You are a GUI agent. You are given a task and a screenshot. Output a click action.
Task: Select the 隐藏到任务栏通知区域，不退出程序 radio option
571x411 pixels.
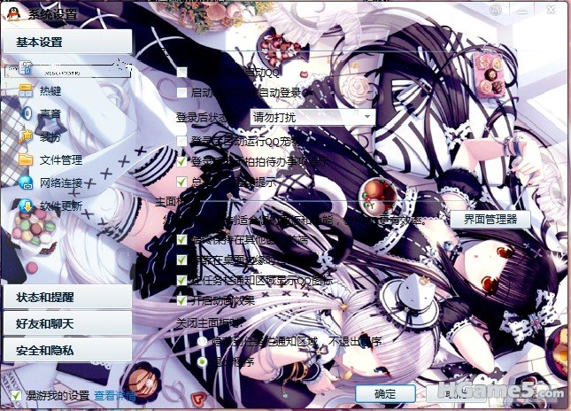tap(202, 342)
